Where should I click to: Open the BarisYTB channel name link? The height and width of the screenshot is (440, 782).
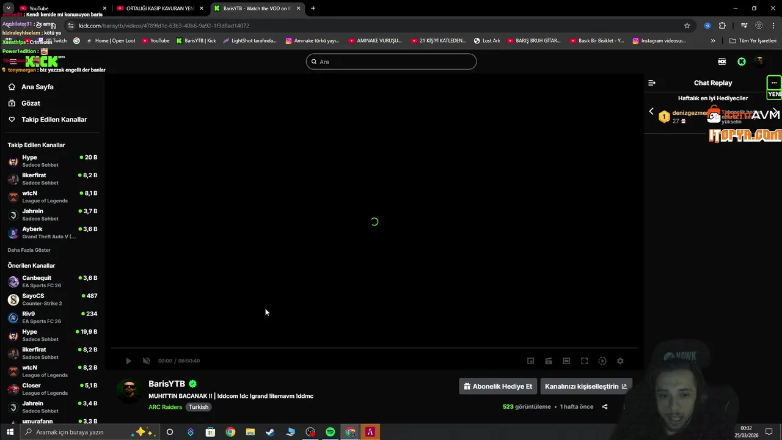pyautogui.click(x=167, y=384)
